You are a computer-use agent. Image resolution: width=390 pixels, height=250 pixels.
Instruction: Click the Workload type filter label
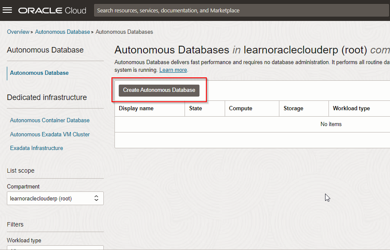click(24, 241)
